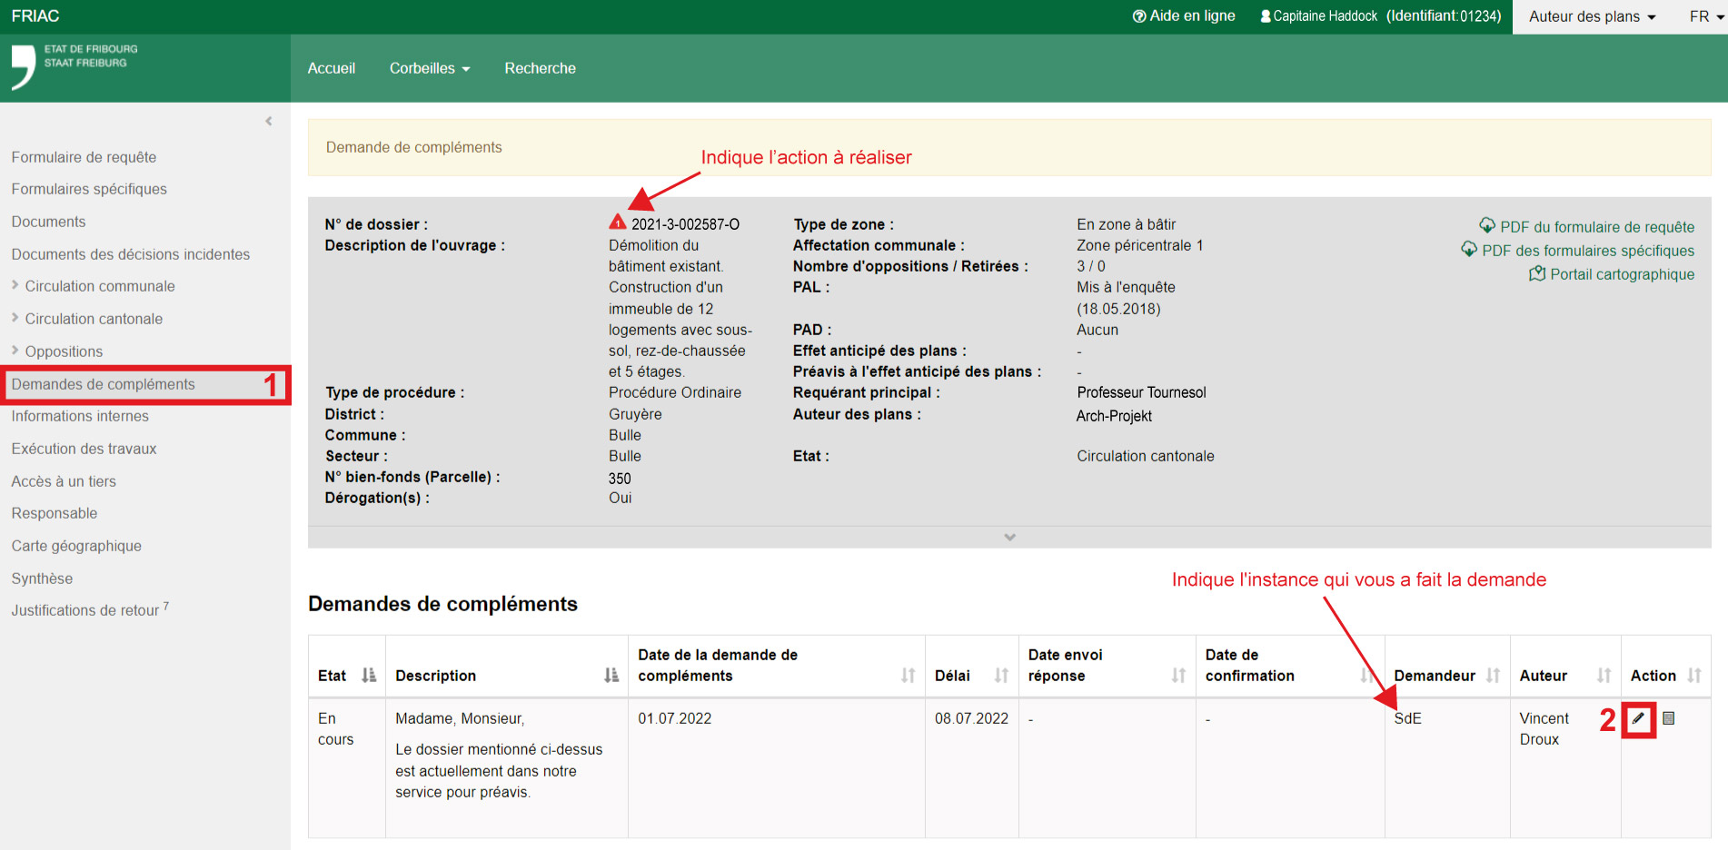Open the document icon in Action column
Viewport: 1728px width, 850px height.
1669,718
